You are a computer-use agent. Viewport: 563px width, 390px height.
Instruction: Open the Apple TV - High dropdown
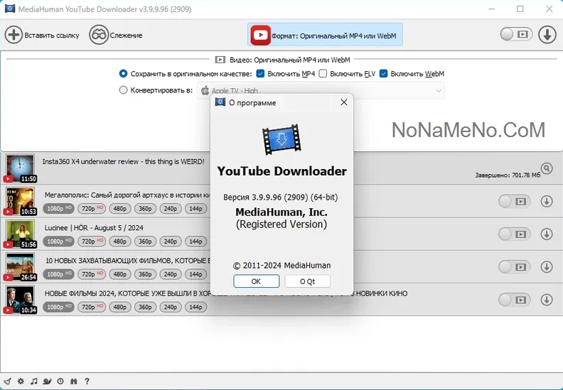[x=320, y=90]
